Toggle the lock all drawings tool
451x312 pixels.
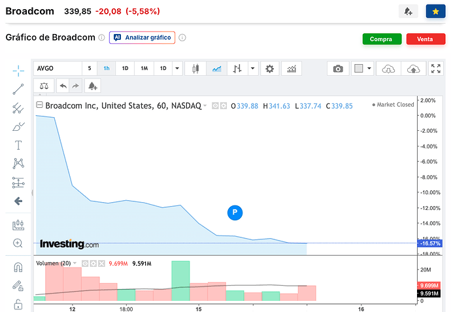tap(18, 303)
